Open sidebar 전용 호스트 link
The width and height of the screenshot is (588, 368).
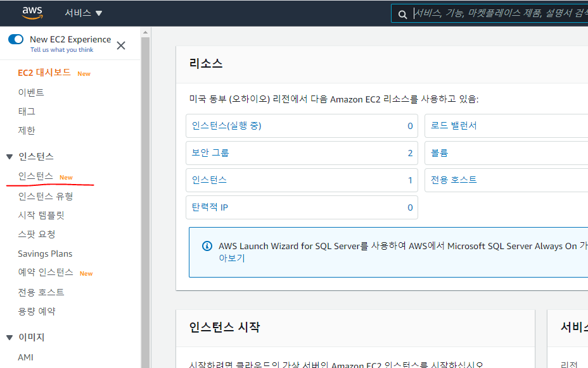click(x=41, y=292)
